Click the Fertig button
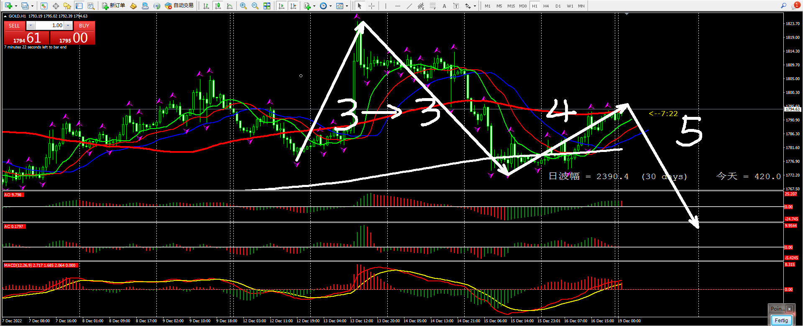Viewport: 803px width, 326px height. [x=781, y=321]
